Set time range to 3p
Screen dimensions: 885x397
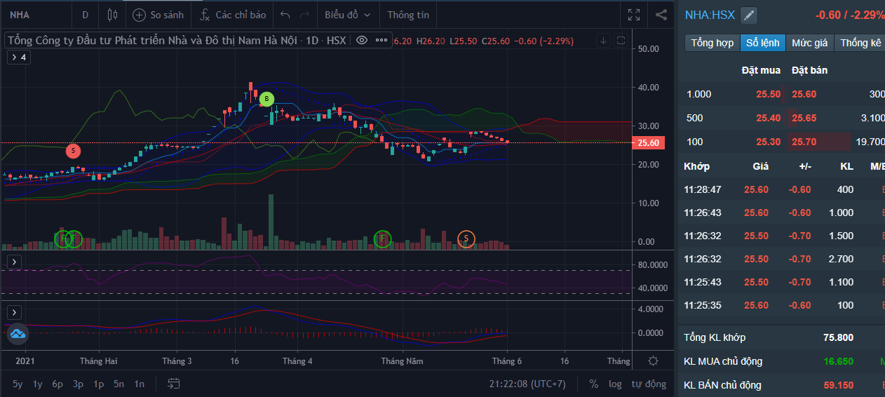79,384
